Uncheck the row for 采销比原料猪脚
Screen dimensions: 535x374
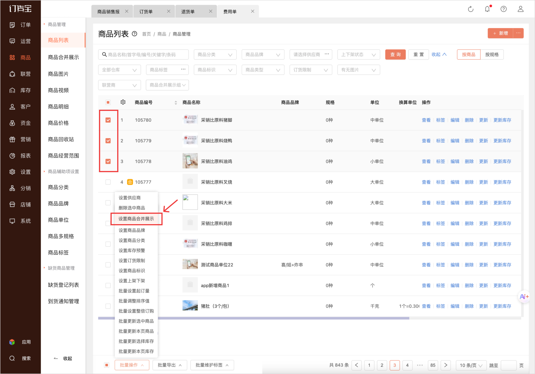tap(108, 120)
